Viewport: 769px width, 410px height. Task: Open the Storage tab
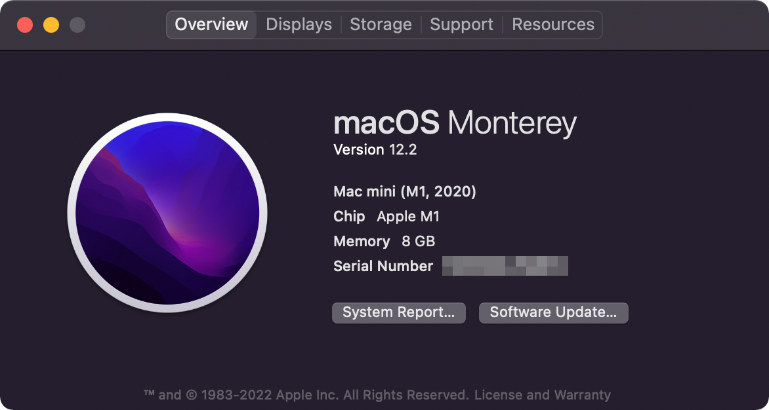coord(381,24)
